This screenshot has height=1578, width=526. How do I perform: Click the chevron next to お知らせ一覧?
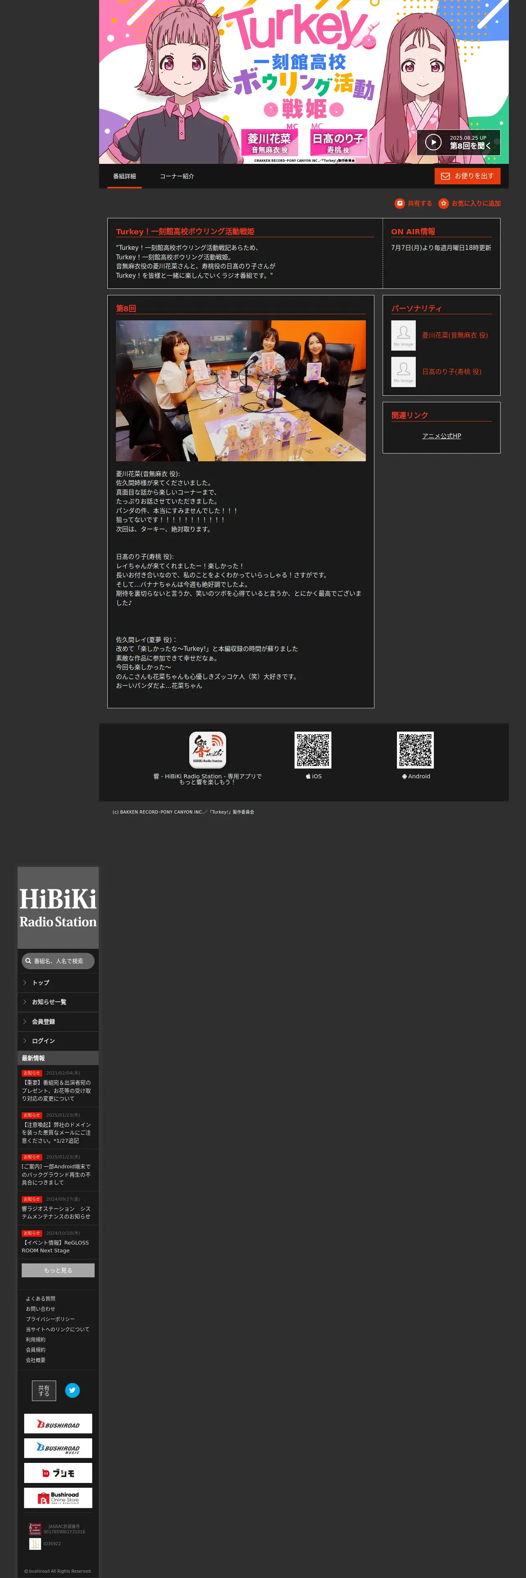tap(25, 1002)
